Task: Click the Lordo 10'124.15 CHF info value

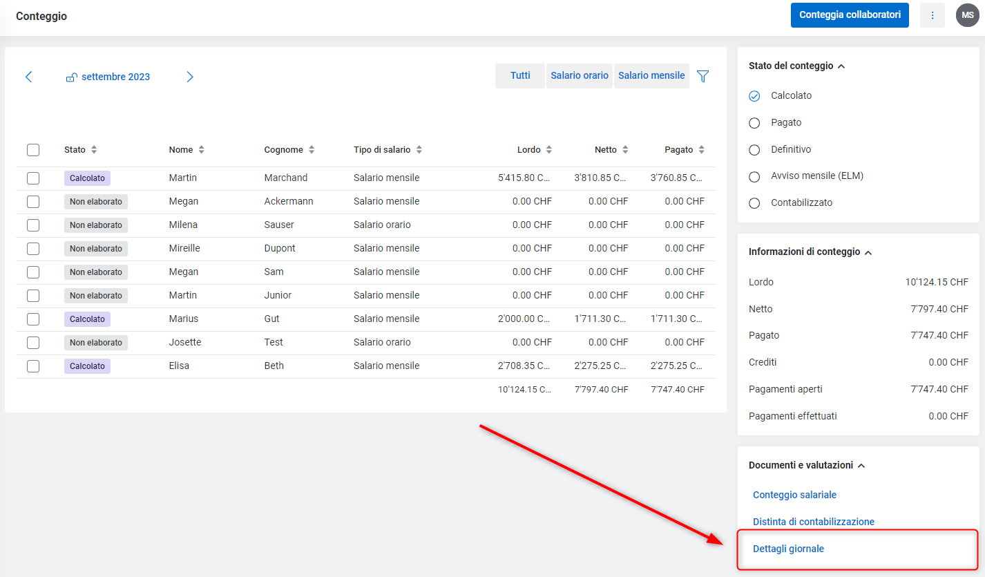Action: point(937,283)
